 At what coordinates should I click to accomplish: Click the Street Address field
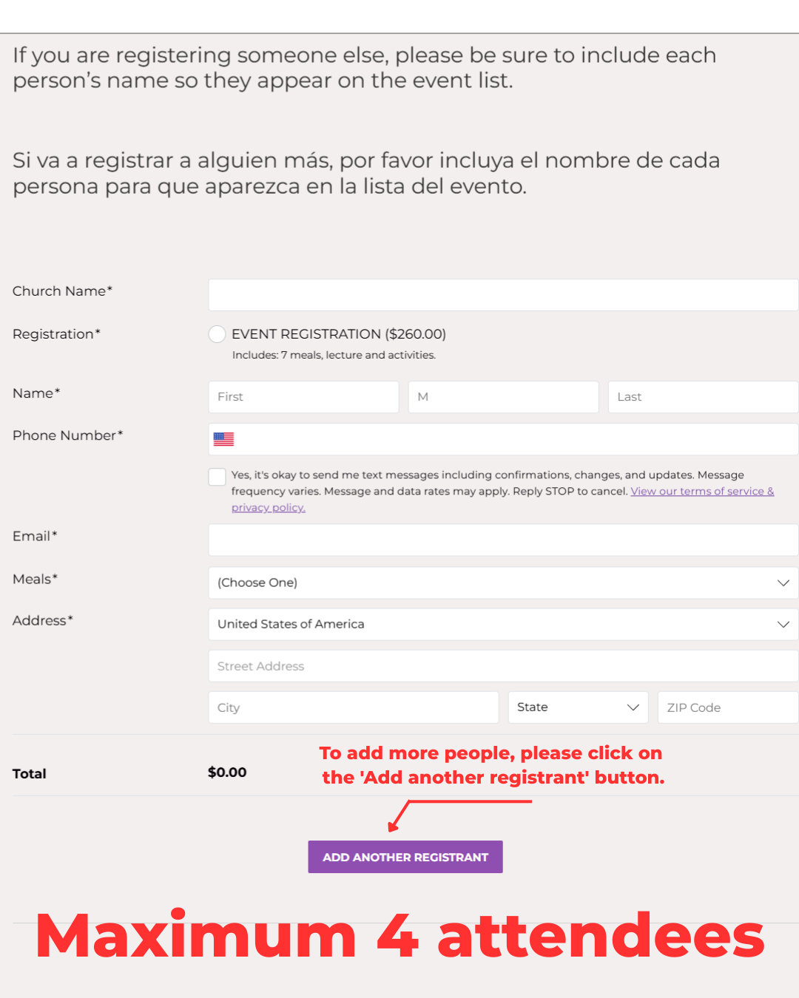click(503, 666)
